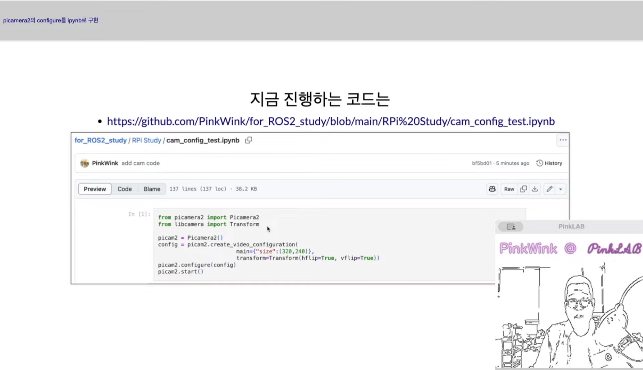Open the three-dot more options menu
The image size is (643, 370).
[x=563, y=140]
